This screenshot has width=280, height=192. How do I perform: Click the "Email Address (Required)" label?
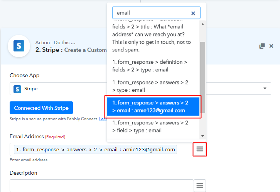click(x=37, y=137)
